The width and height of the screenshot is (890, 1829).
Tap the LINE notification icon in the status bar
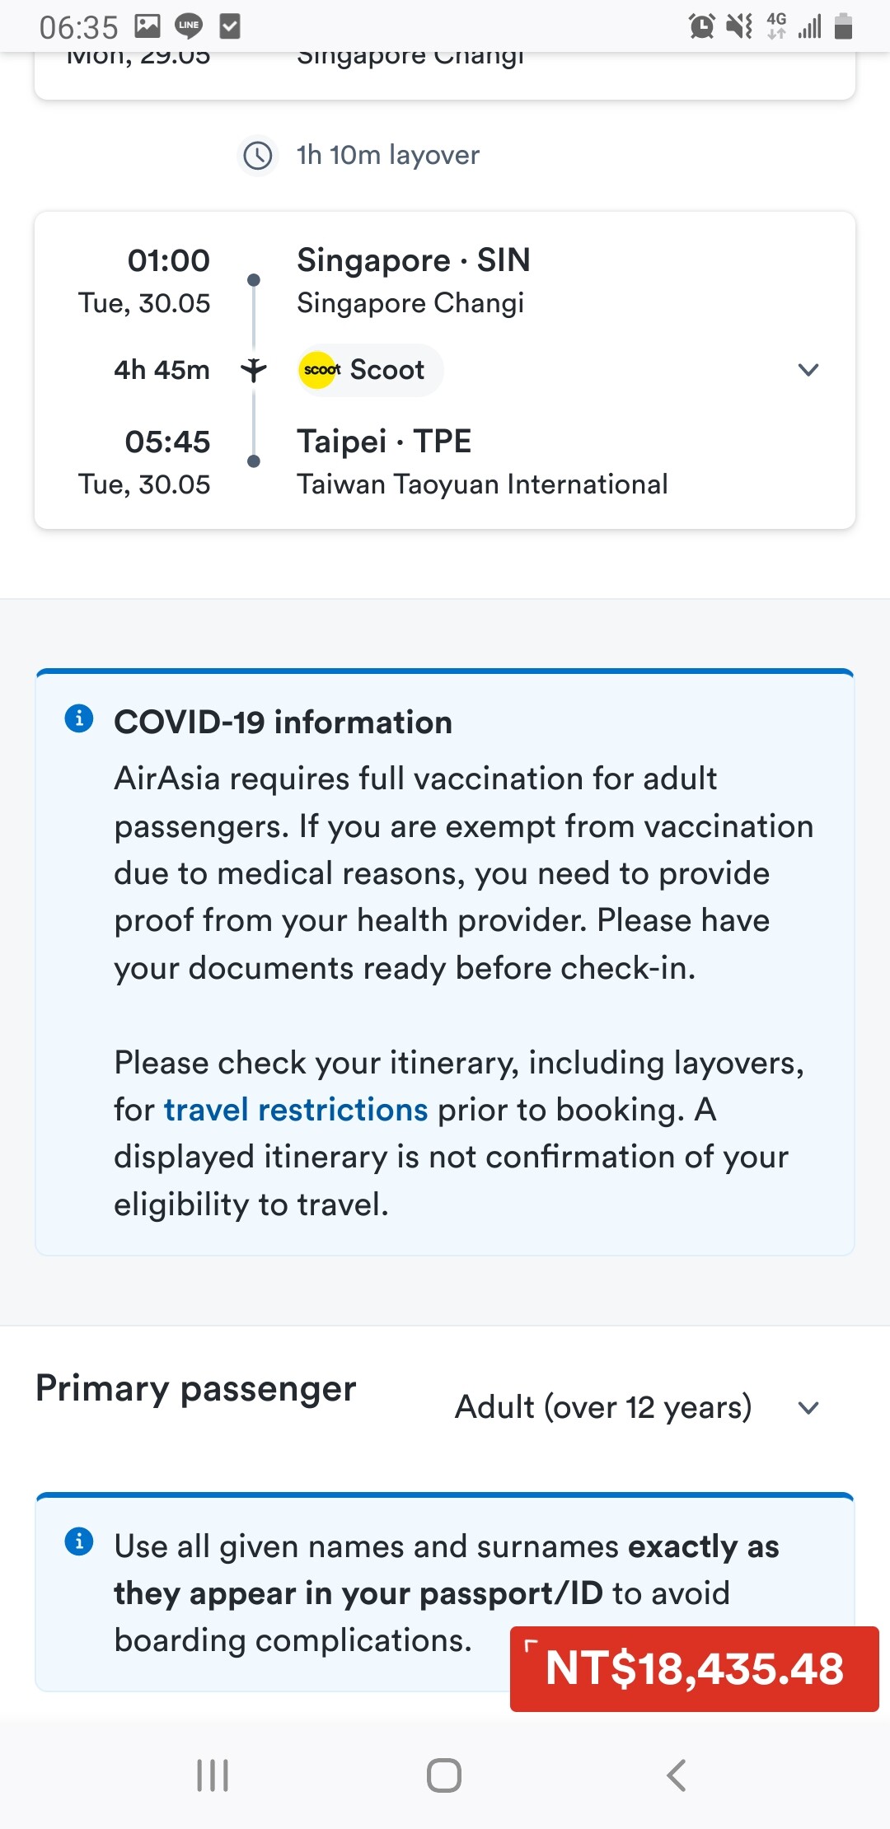point(189,26)
